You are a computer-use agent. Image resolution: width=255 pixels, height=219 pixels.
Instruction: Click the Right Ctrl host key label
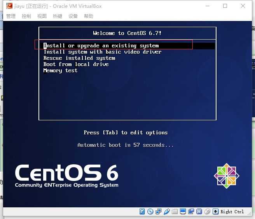pyautogui.click(x=232, y=212)
